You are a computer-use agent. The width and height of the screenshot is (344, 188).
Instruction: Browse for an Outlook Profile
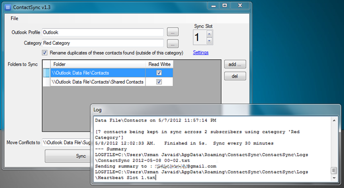[x=173, y=32]
